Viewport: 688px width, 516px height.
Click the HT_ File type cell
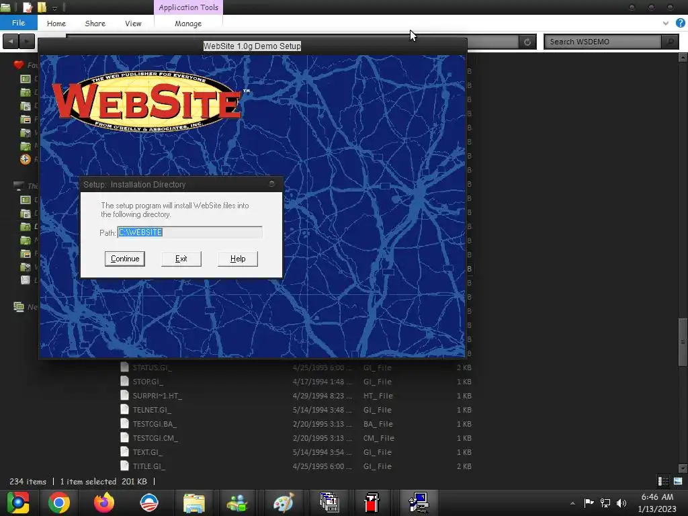378,396
